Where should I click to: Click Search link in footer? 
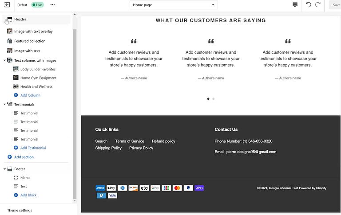coord(101,141)
